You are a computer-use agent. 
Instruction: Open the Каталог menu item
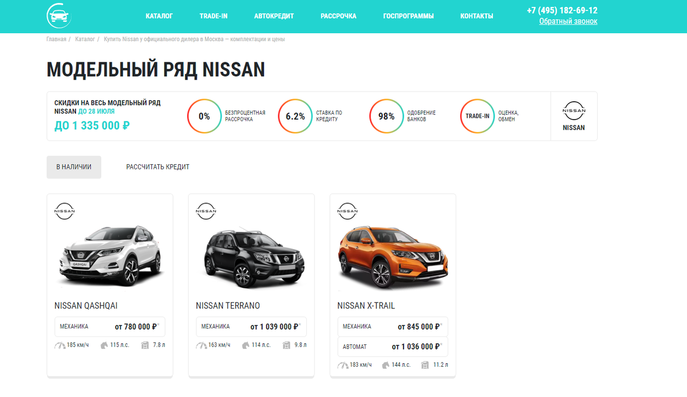click(159, 16)
